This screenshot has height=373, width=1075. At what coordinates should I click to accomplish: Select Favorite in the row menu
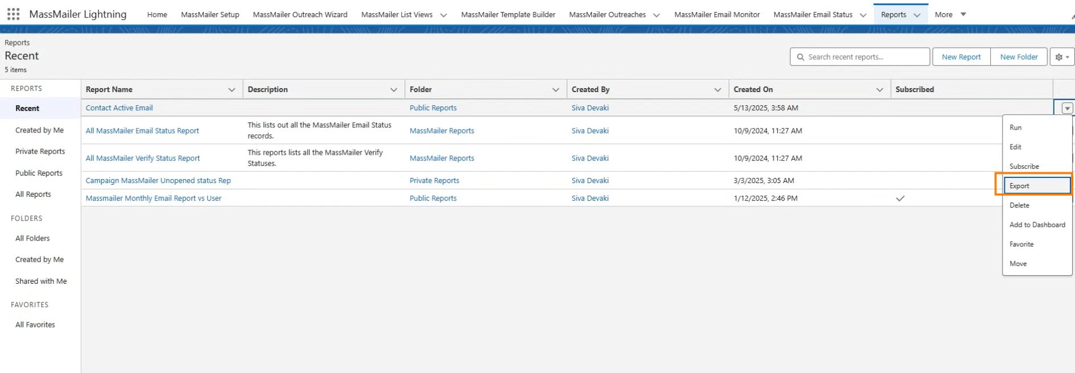point(1037,244)
